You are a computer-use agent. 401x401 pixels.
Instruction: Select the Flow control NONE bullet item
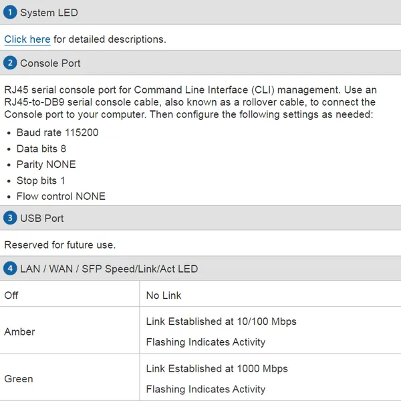coord(61,196)
